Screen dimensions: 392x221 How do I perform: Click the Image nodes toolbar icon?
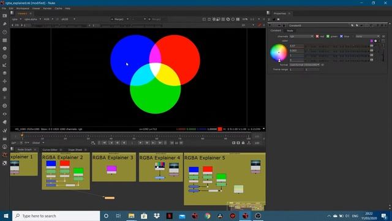tap(4, 15)
